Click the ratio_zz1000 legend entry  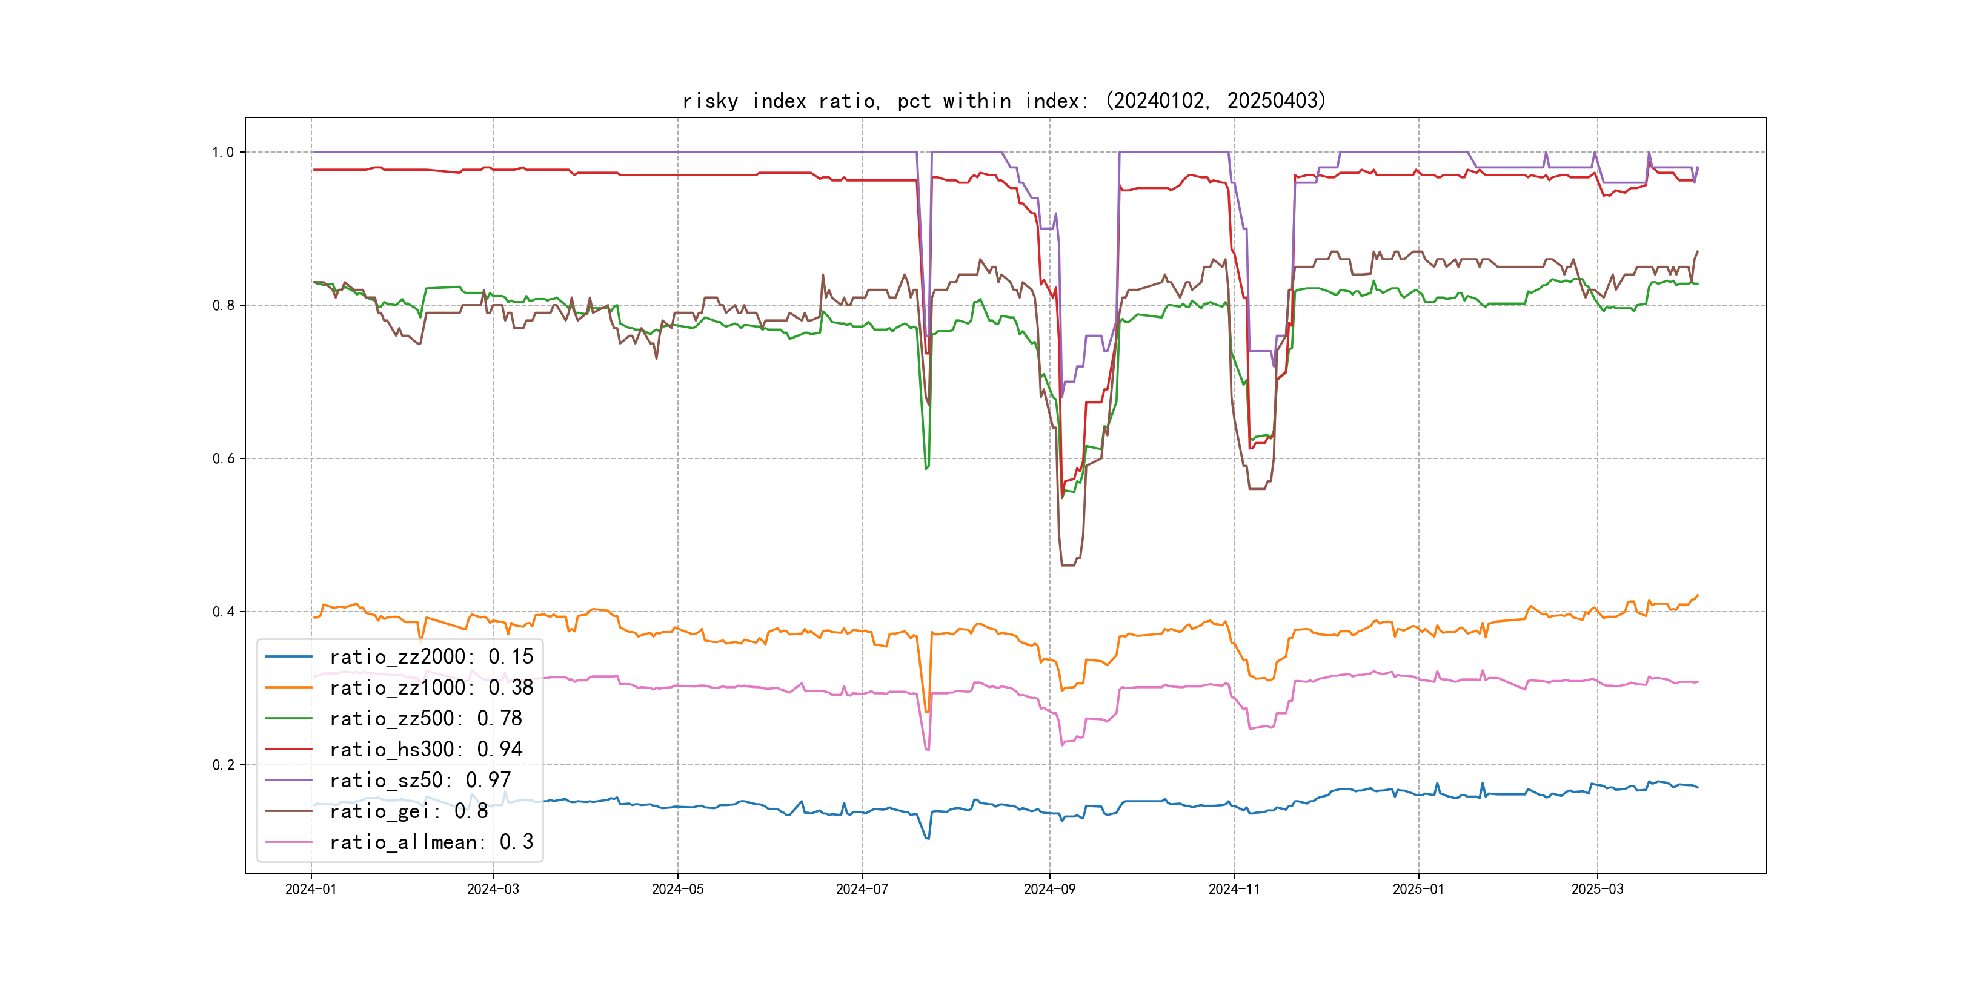431,688
